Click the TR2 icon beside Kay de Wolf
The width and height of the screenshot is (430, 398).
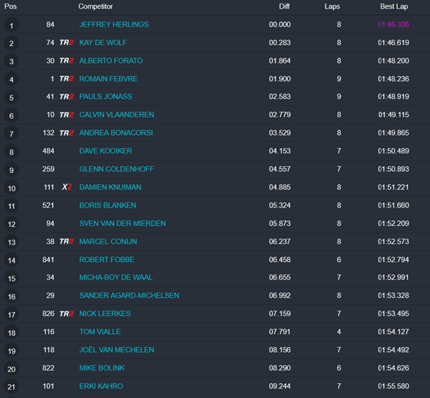coord(66,43)
